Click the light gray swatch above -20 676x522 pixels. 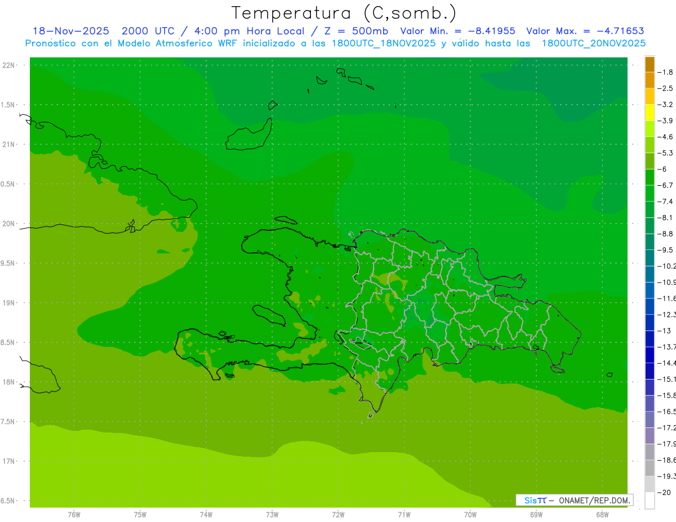pyautogui.click(x=650, y=484)
